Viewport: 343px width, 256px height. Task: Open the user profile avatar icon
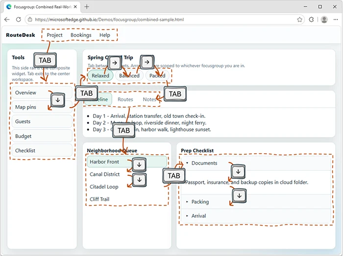coord(324,20)
